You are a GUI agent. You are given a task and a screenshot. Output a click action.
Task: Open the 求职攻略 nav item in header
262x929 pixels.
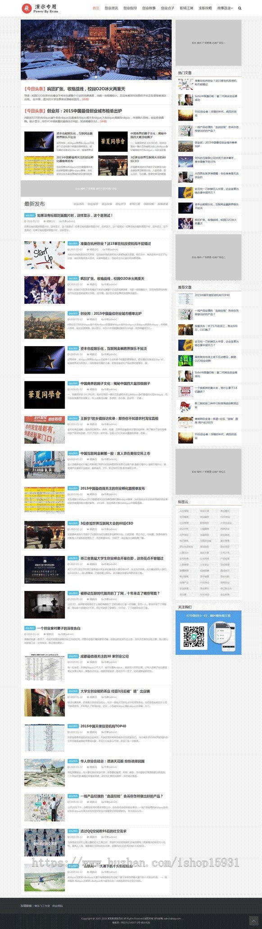(x=205, y=8)
